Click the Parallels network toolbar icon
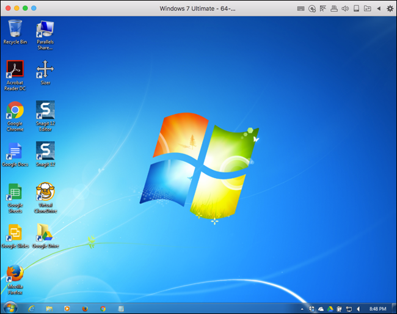 323,9
